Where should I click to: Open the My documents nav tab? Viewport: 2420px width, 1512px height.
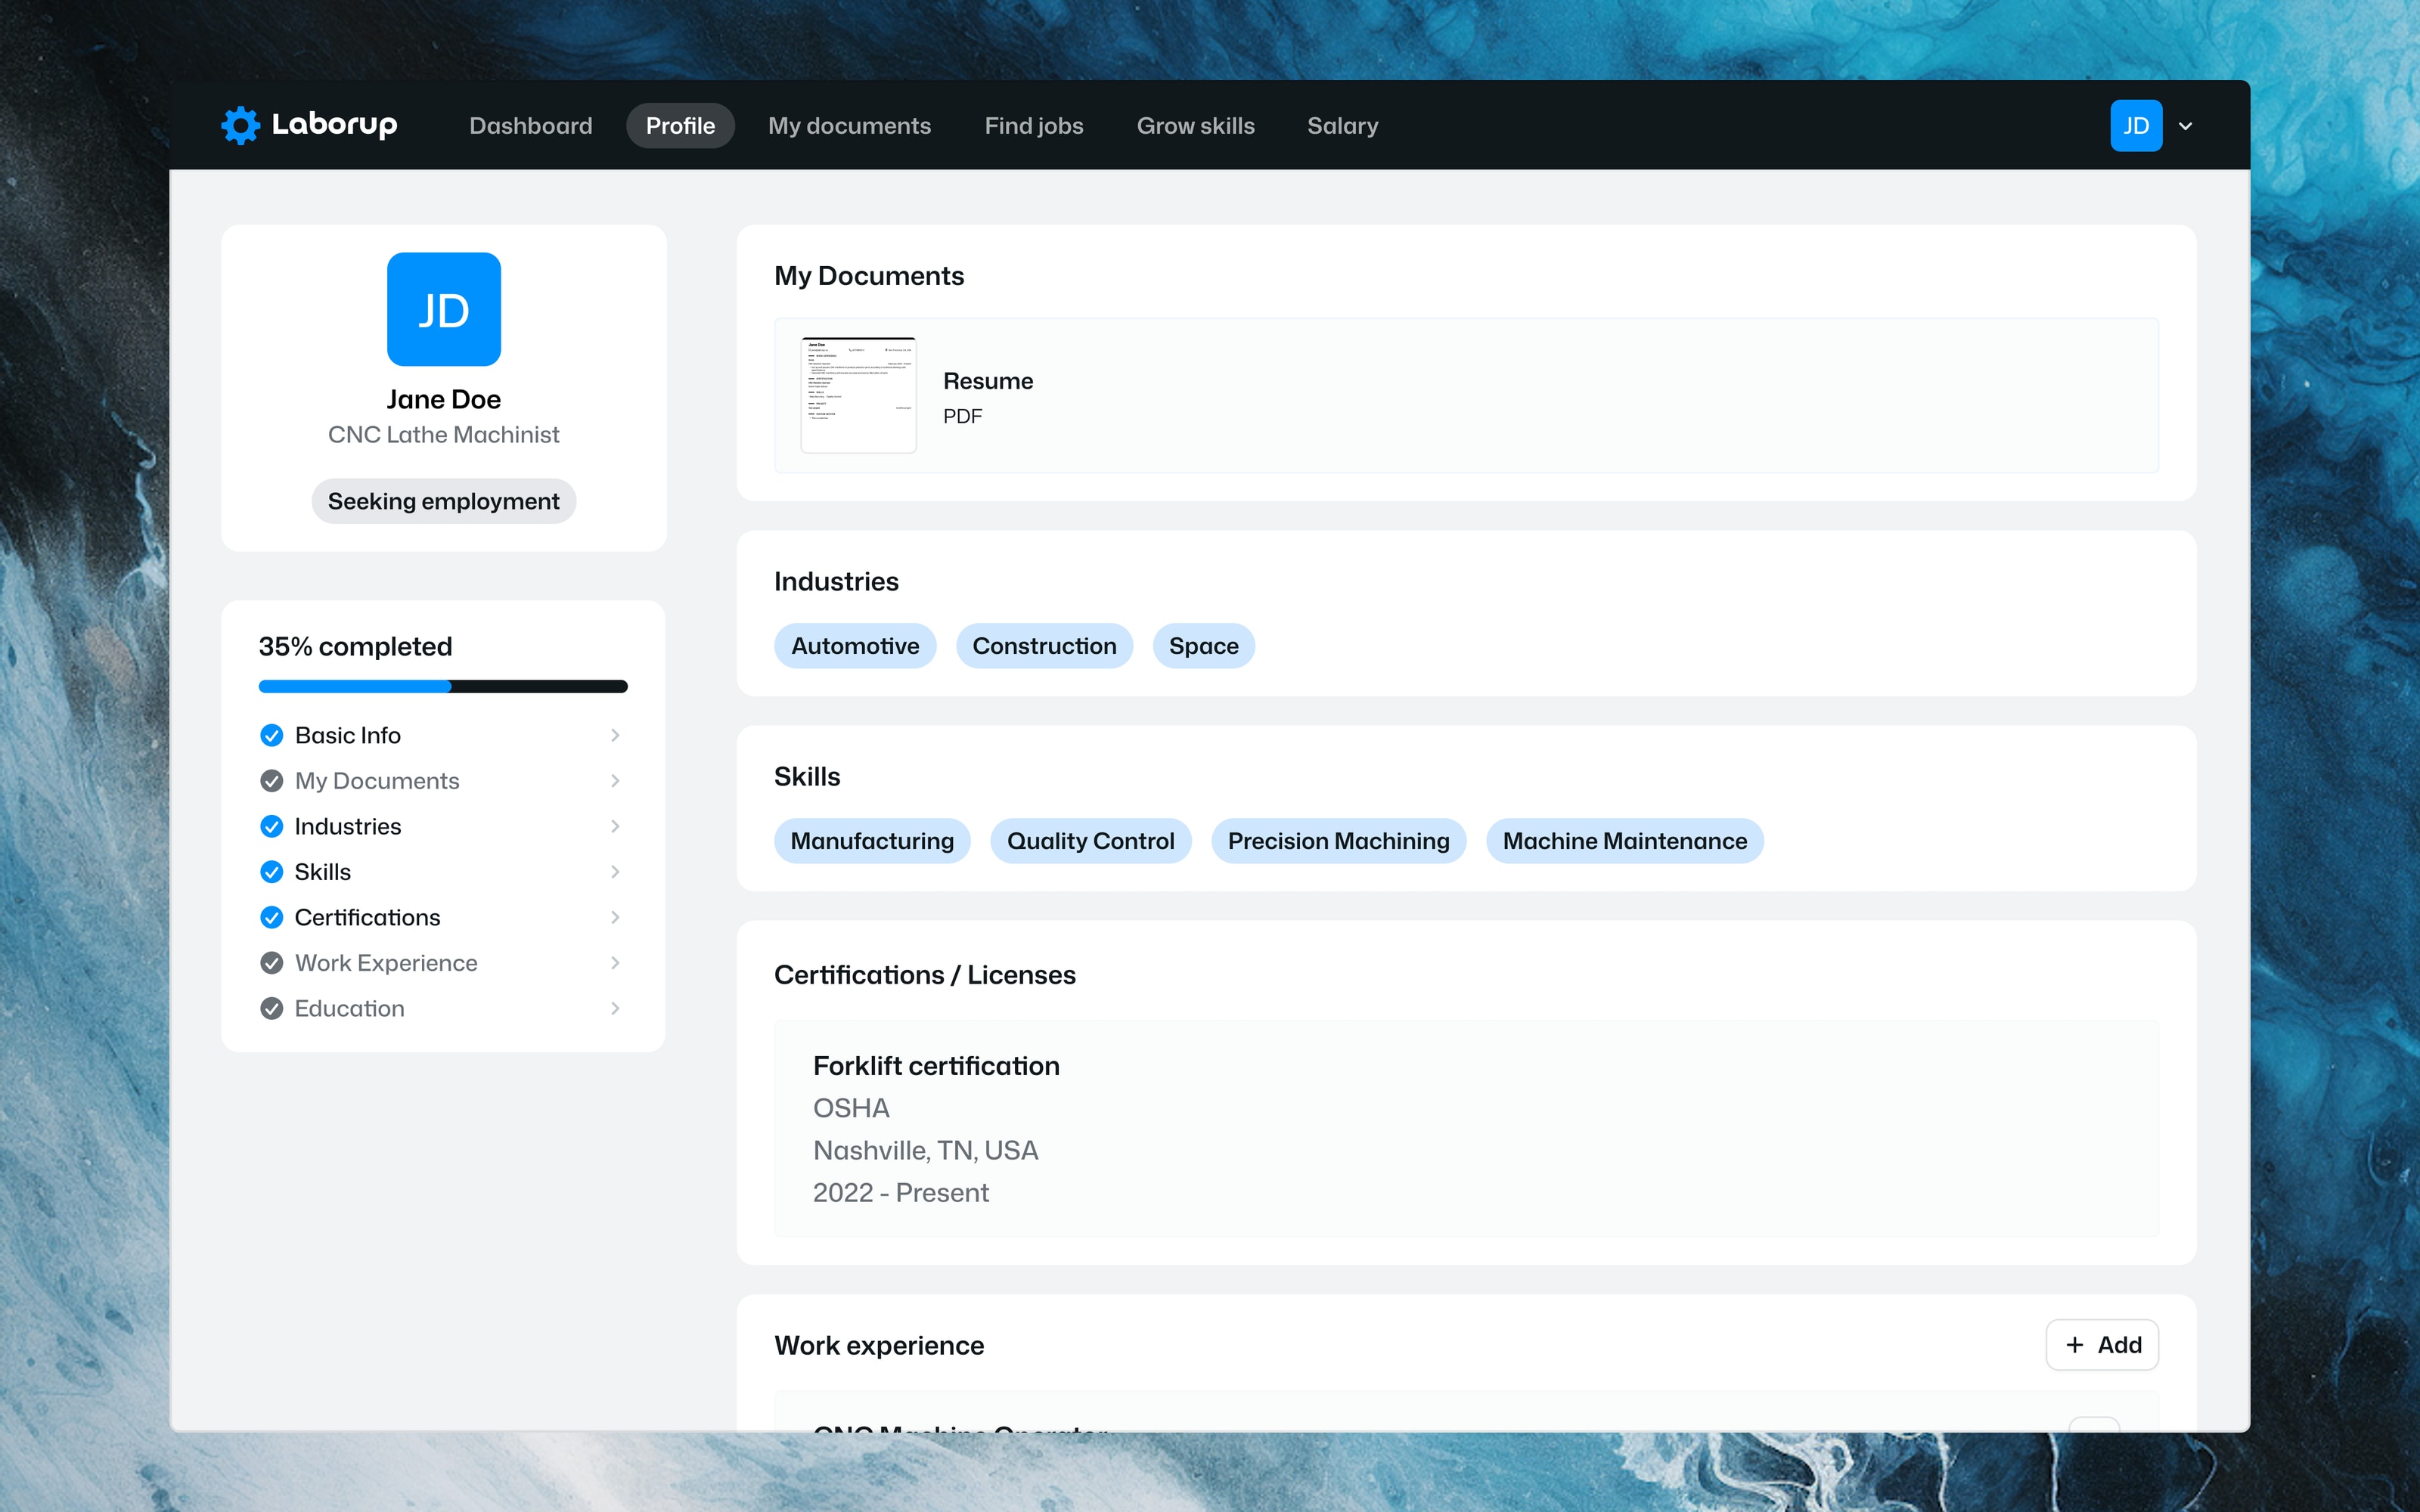point(849,125)
